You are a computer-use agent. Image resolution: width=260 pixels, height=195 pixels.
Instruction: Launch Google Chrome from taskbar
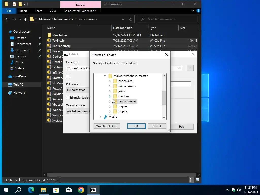81,190
